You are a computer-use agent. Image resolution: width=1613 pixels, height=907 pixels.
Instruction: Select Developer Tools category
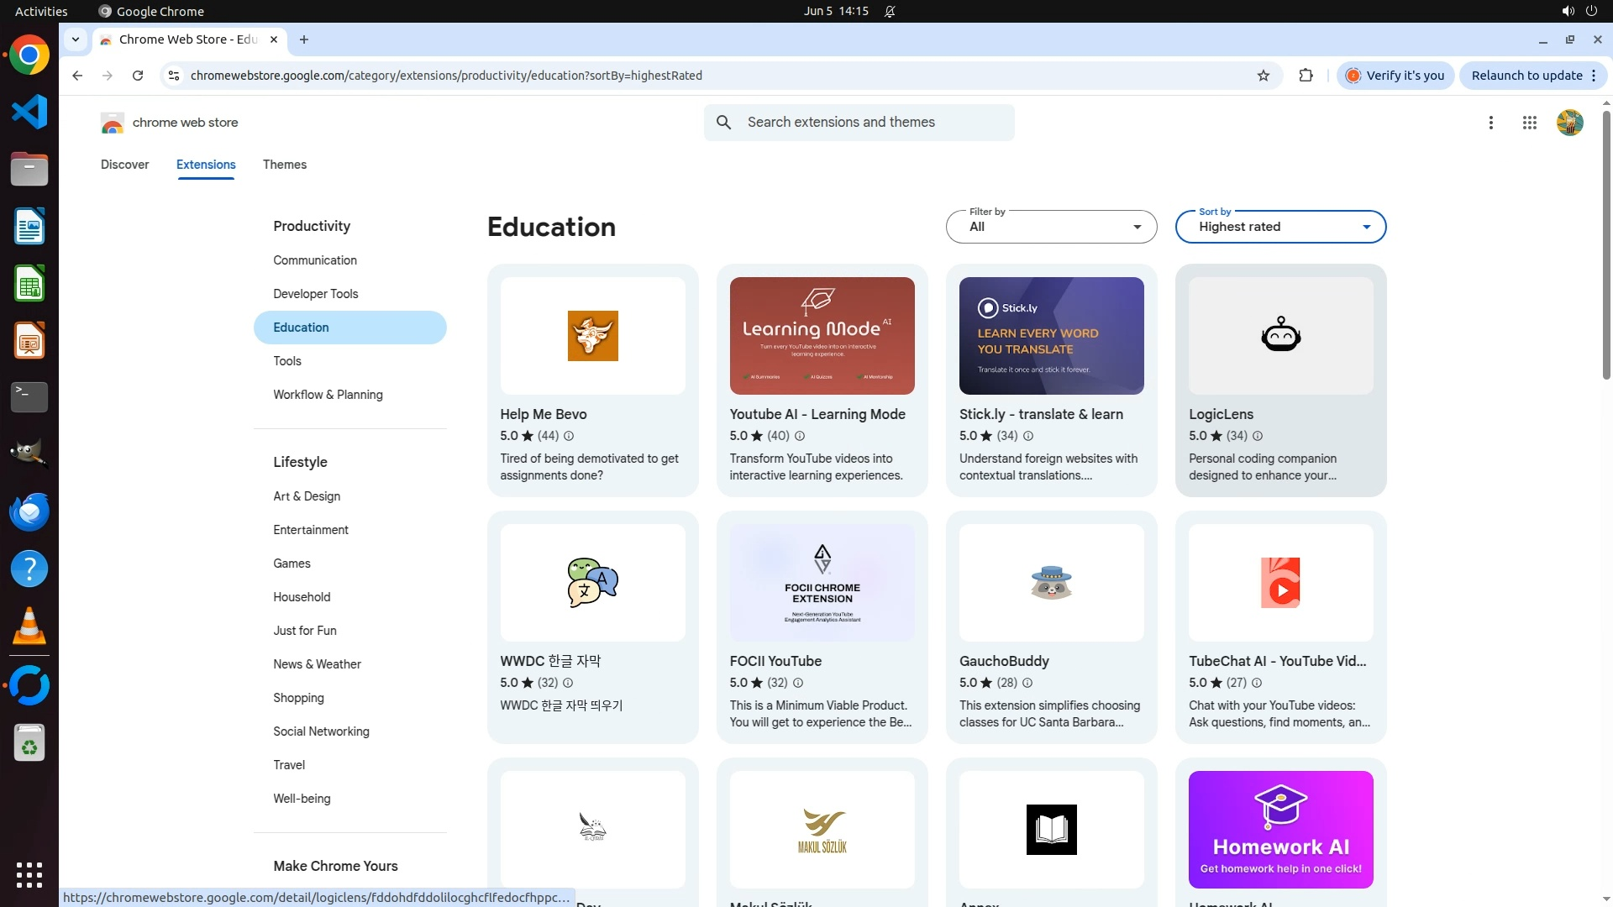click(315, 294)
